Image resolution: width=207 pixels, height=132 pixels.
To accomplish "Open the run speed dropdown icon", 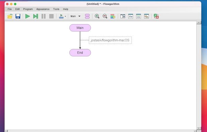I will [62, 16].
